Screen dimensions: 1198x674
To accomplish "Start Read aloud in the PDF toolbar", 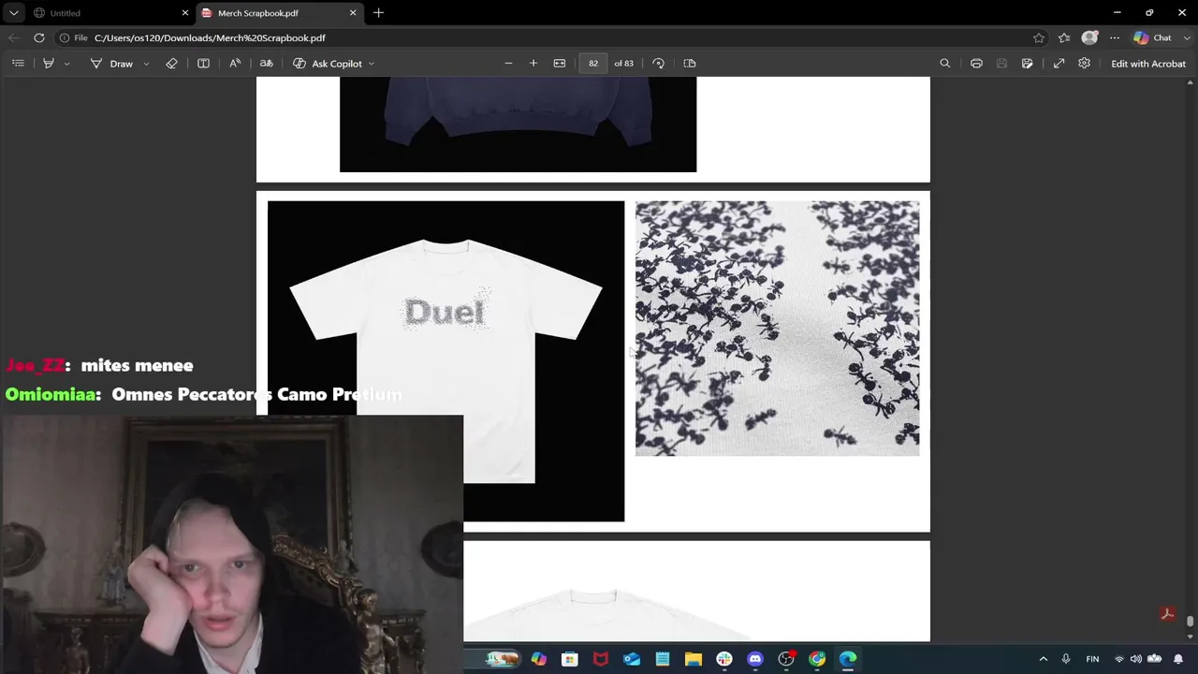I will coord(235,64).
